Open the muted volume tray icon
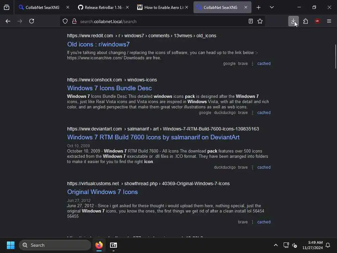The image size is (337, 253). [x=295, y=245]
